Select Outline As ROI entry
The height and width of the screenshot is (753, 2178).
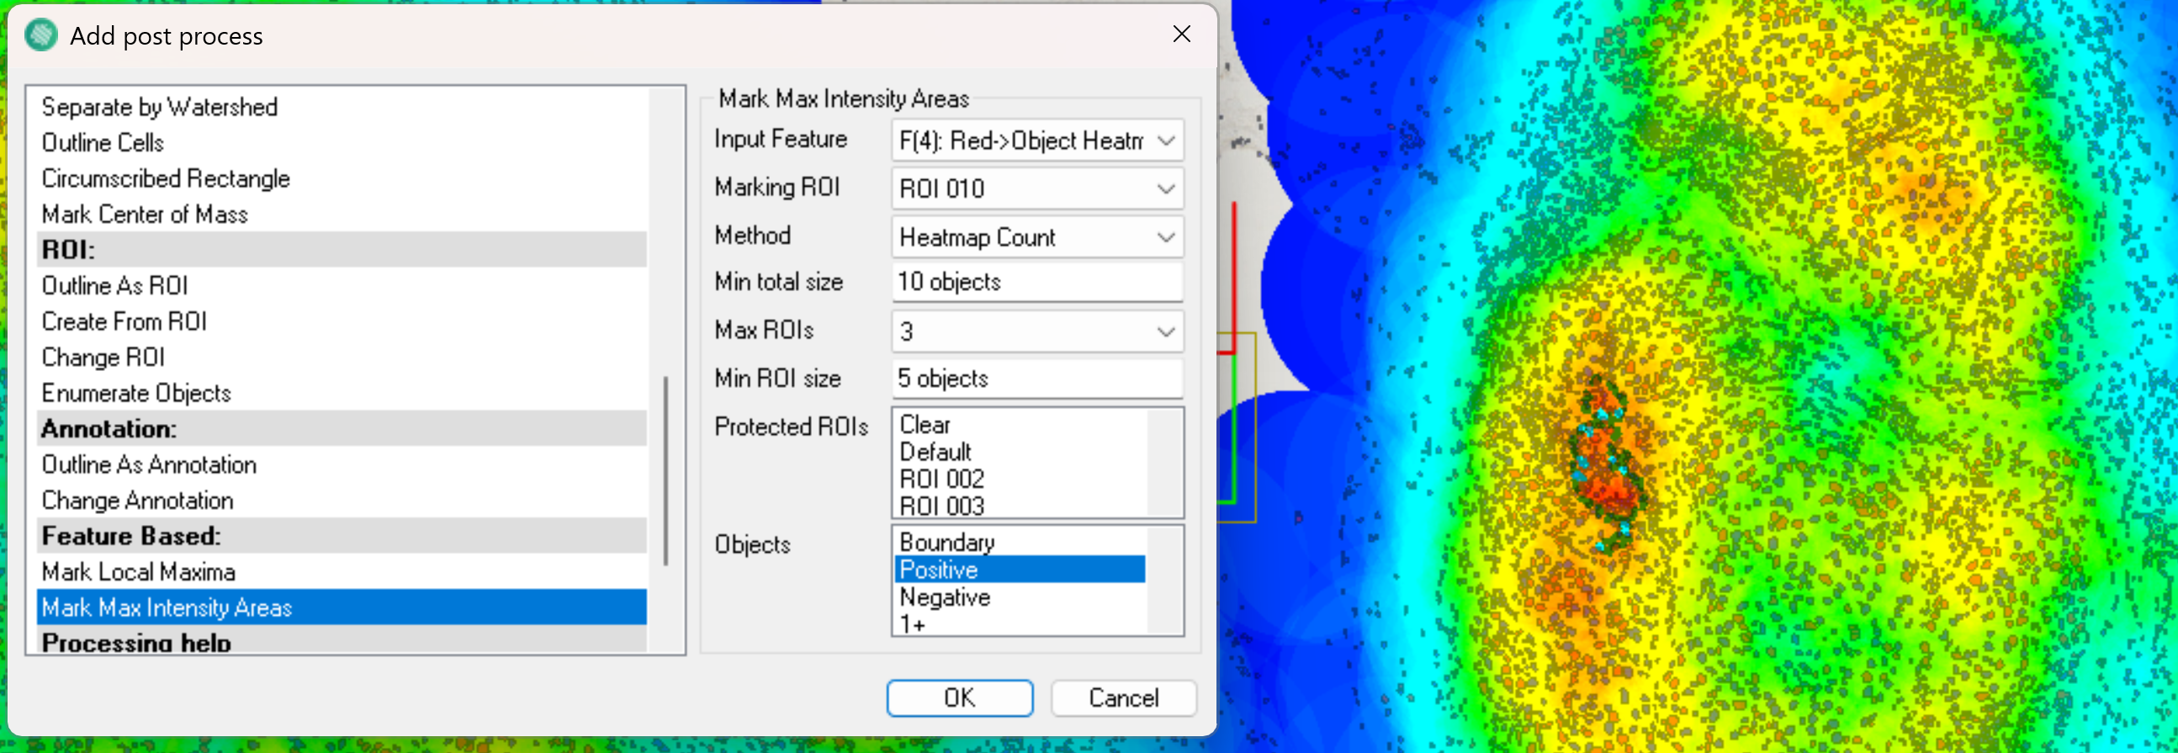pos(342,286)
